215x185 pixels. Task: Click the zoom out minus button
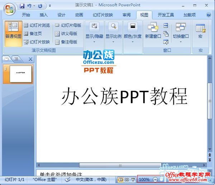(x=155, y=180)
